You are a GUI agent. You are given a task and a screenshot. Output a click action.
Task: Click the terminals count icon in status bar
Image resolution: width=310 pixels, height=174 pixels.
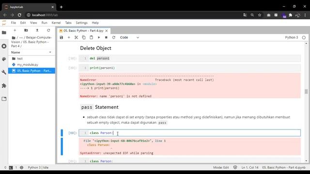(x=11, y=168)
